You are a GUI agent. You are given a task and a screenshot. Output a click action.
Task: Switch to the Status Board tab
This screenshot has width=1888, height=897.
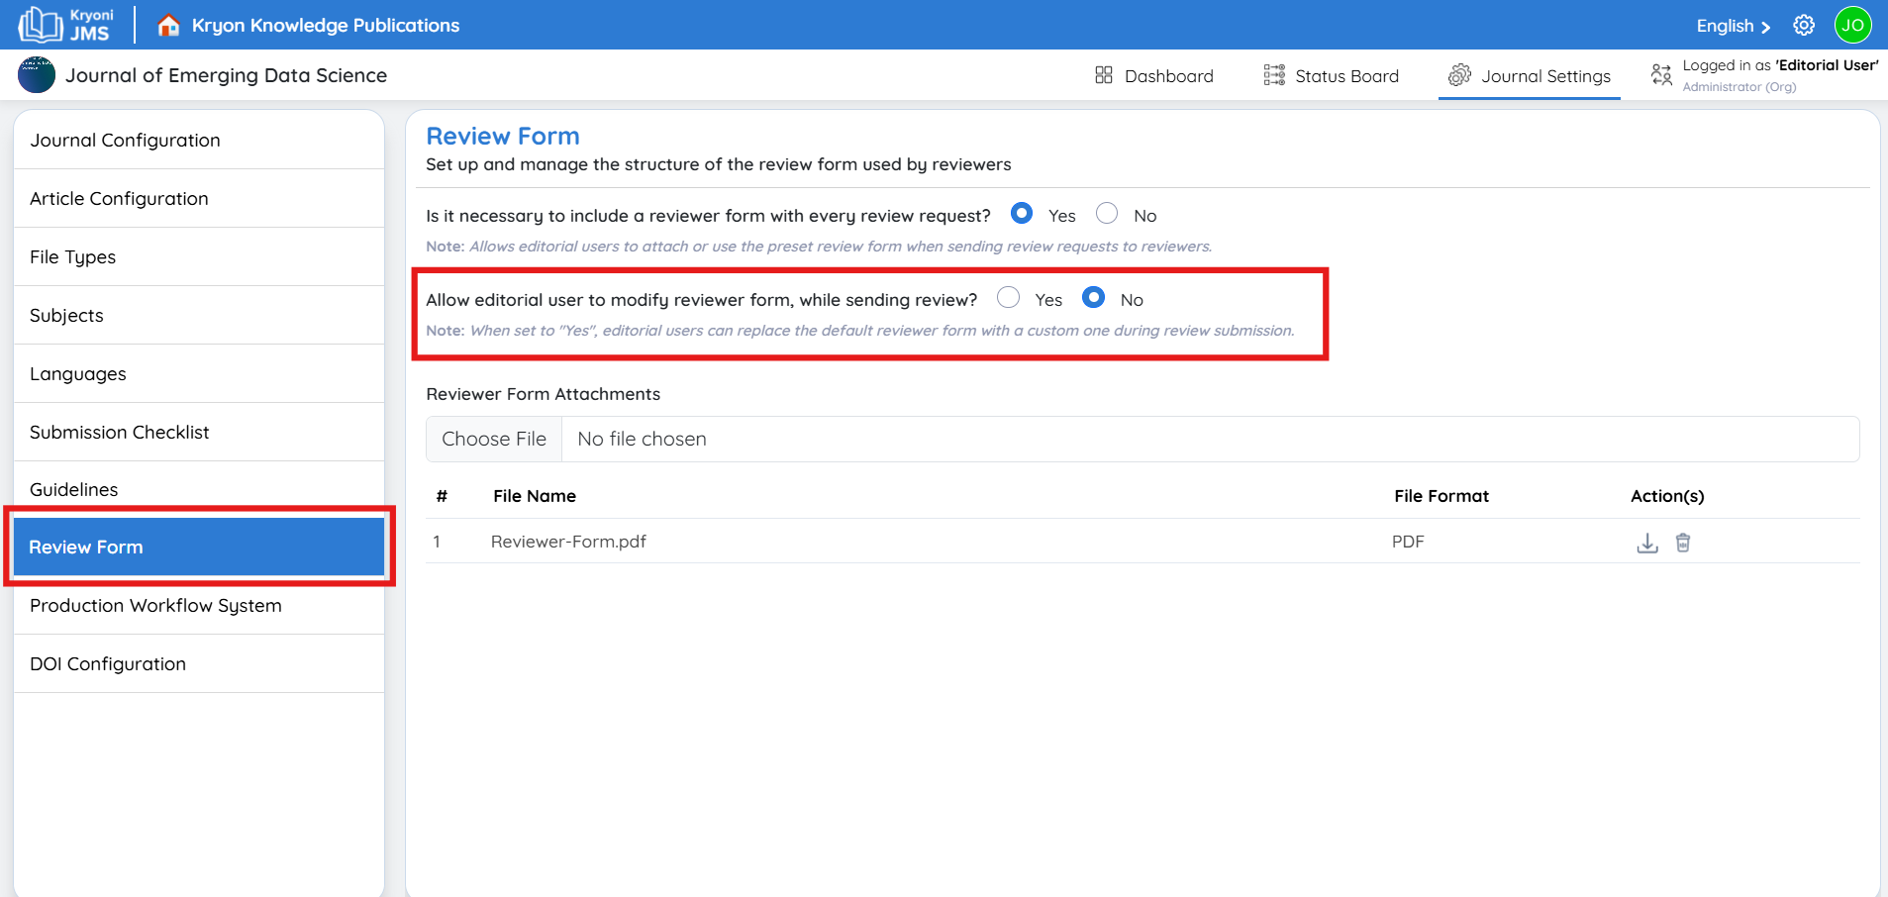pos(1332,76)
